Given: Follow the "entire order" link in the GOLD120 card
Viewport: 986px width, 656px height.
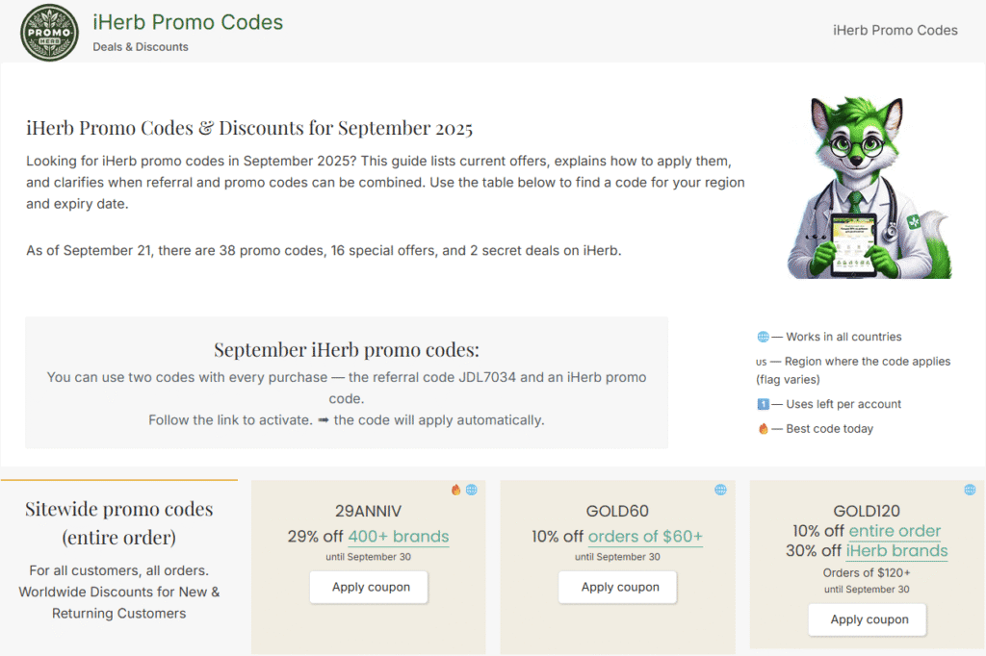Looking at the screenshot, I should (x=895, y=531).
